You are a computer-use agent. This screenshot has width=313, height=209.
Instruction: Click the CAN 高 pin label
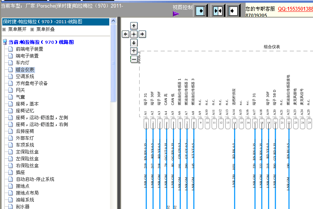click(166, 99)
